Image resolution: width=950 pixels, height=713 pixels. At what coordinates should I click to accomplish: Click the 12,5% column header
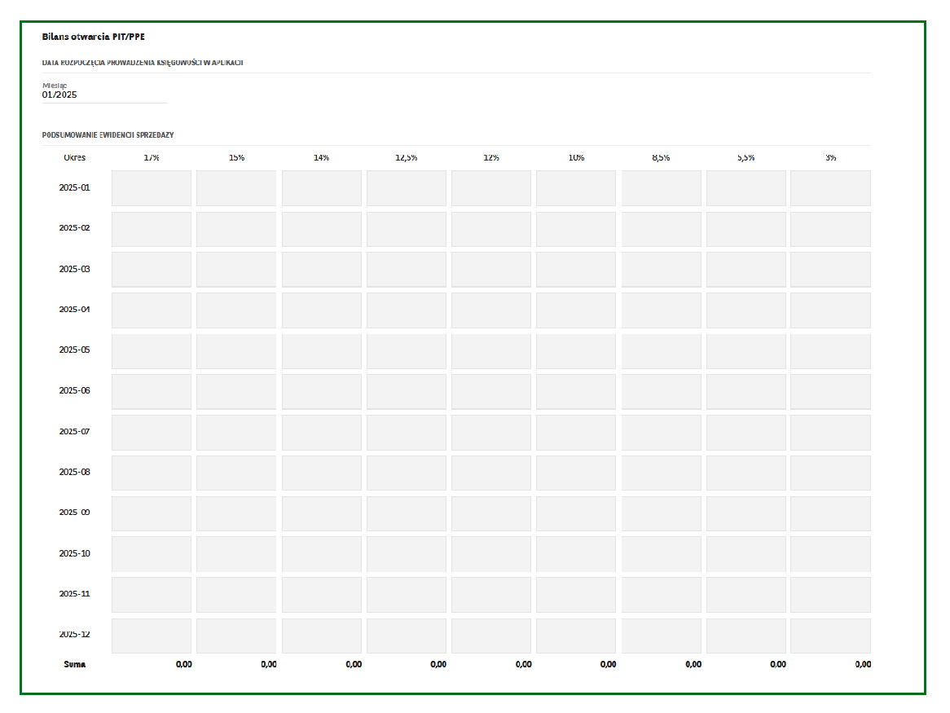(407, 157)
